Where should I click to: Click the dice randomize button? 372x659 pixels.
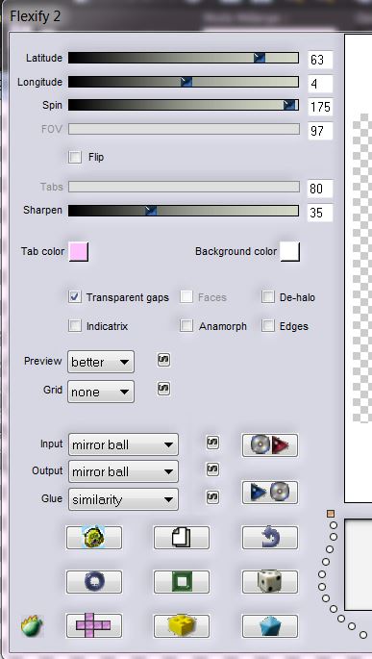tap(270, 582)
